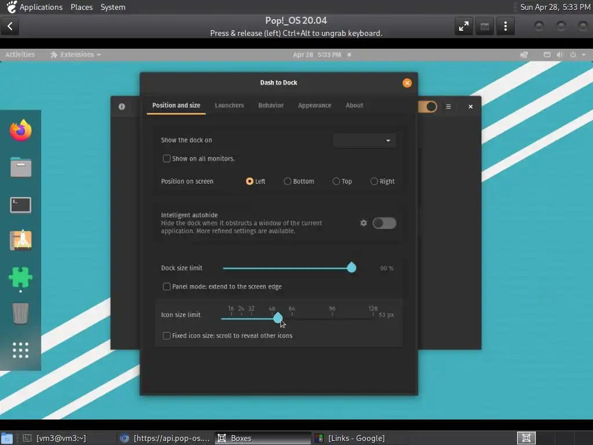Enable Show on all monitors

pyautogui.click(x=166, y=159)
